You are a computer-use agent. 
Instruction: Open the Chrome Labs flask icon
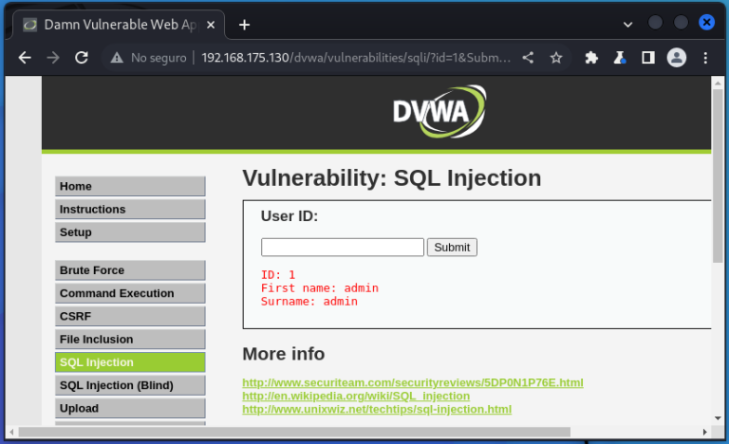point(619,58)
